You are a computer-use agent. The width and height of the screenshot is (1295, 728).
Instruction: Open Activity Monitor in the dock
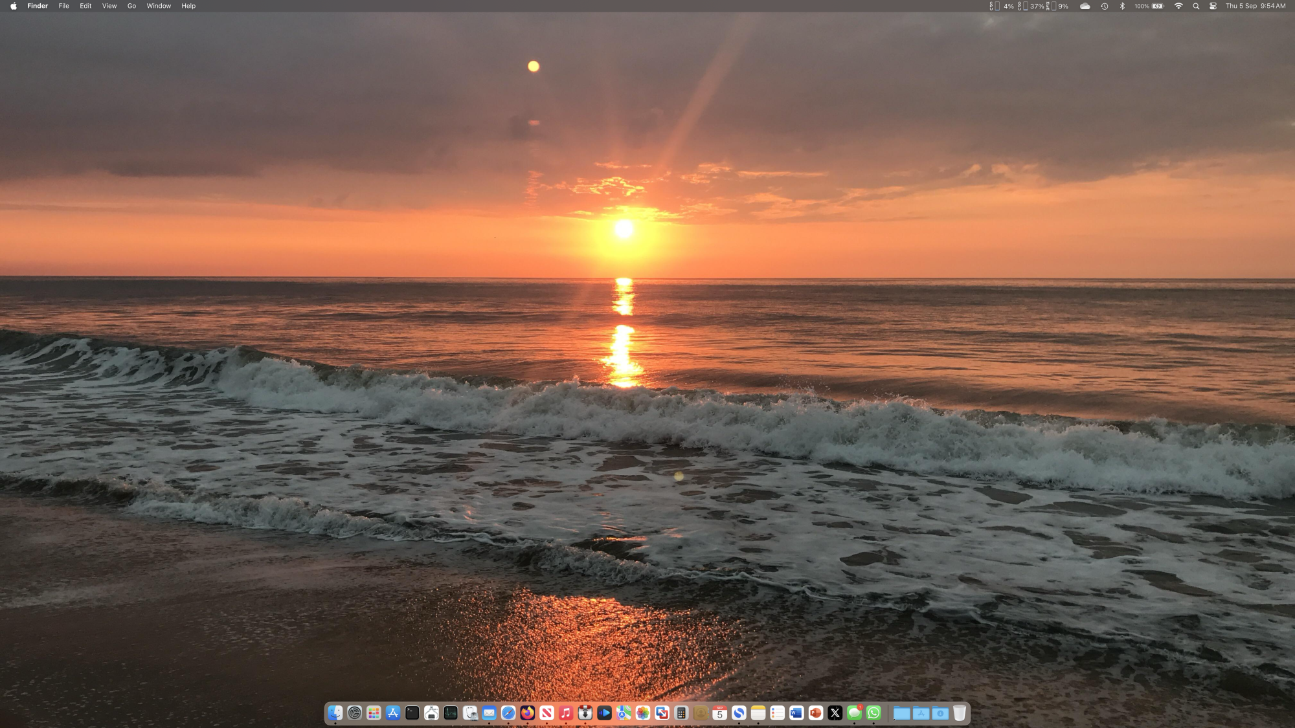[451, 713]
